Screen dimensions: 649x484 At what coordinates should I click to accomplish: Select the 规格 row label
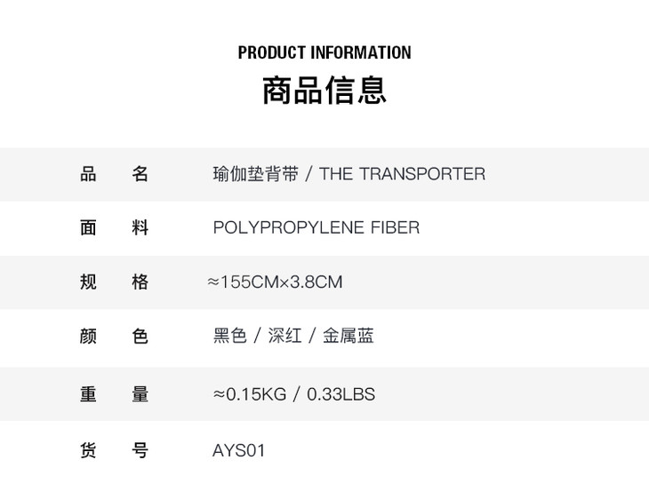click(114, 282)
